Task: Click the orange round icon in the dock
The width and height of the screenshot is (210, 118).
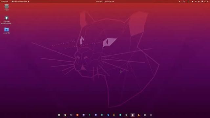Action: coord(77,115)
